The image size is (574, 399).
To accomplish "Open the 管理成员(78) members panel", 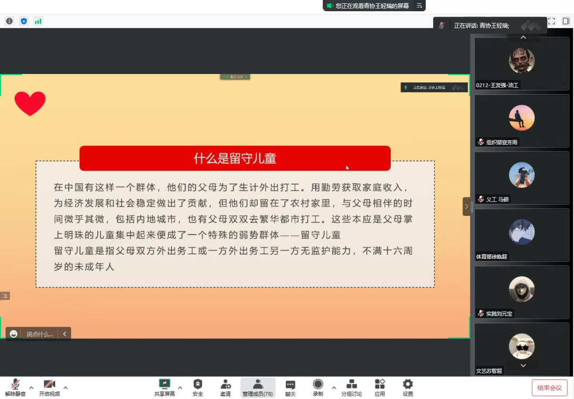I will (258, 388).
